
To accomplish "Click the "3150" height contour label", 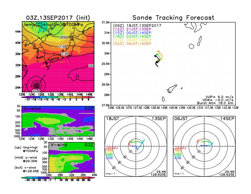I will [65, 54].
